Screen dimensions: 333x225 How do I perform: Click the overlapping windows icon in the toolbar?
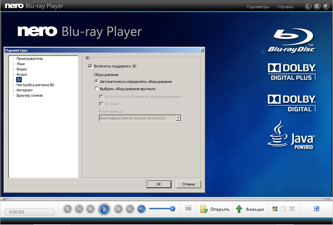point(283,209)
